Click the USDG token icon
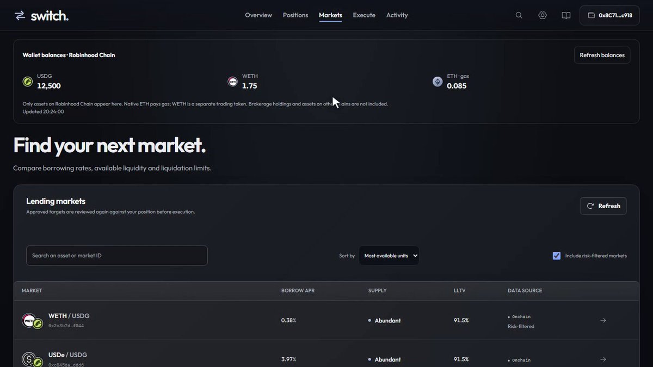 pyautogui.click(x=28, y=82)
